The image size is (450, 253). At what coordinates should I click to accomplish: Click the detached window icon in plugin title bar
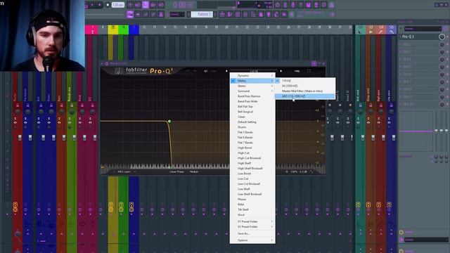pos(314,63)
